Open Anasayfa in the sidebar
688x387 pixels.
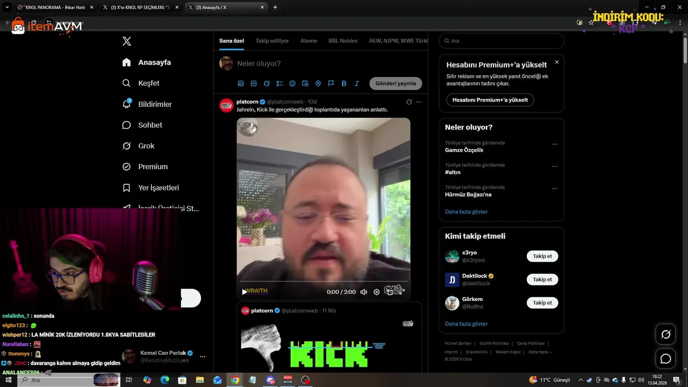tap(147, 62)
